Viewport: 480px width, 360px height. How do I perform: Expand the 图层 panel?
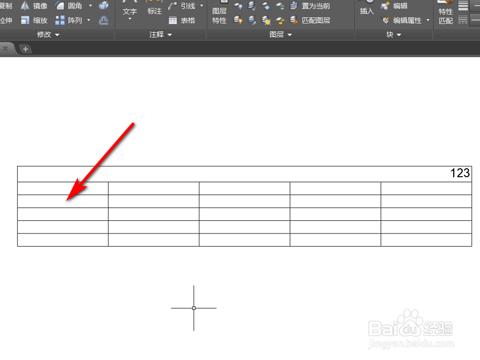(281, 35)
